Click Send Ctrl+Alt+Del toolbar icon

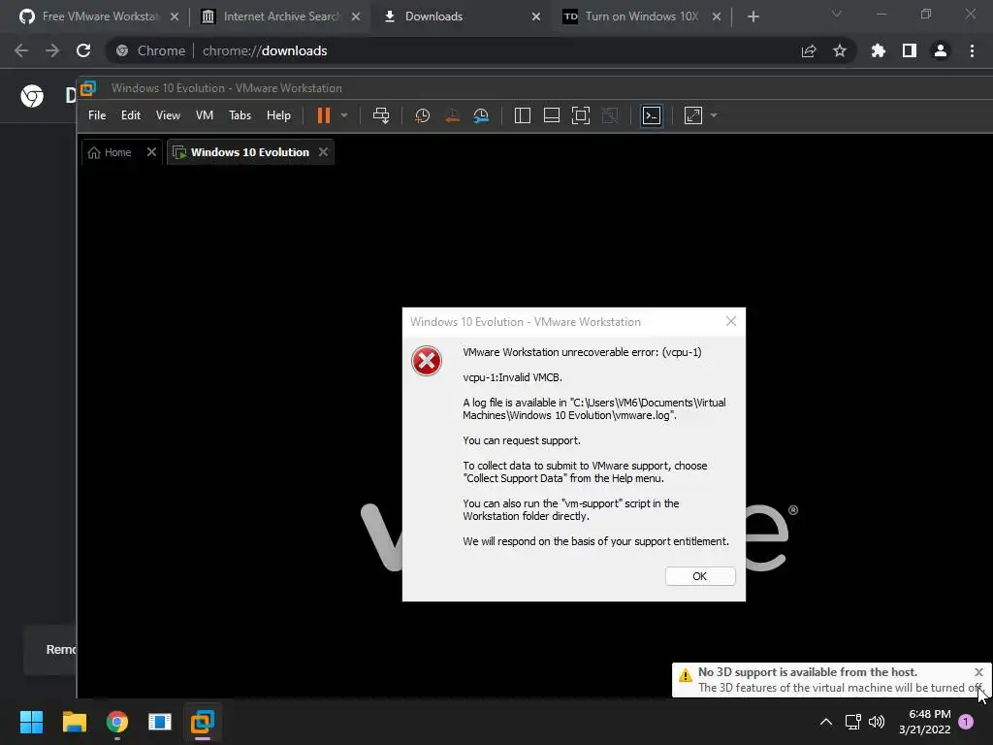tap(381, 115)
